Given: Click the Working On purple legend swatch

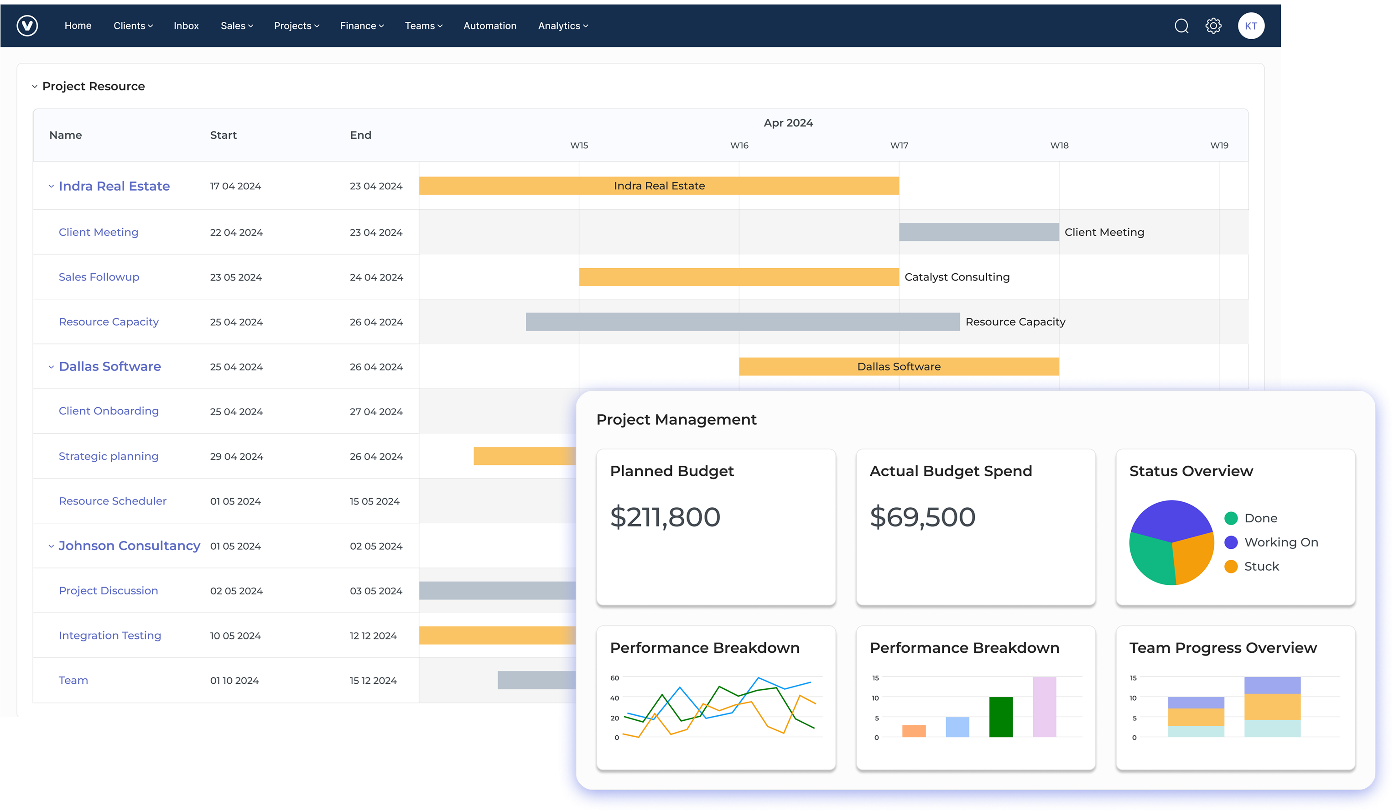Looking at the screenshot, I should point(1230,542).
